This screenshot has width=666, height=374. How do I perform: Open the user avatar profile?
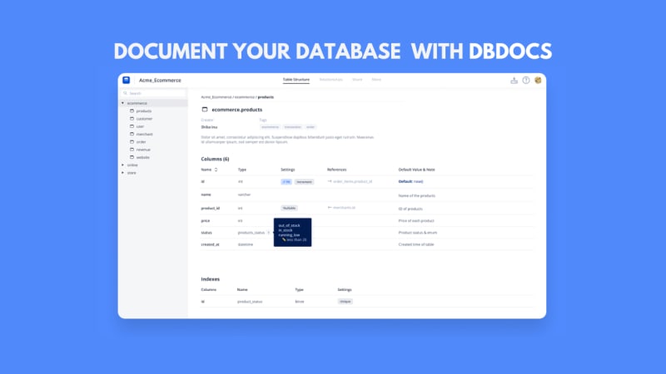click(x=538, y=80)
